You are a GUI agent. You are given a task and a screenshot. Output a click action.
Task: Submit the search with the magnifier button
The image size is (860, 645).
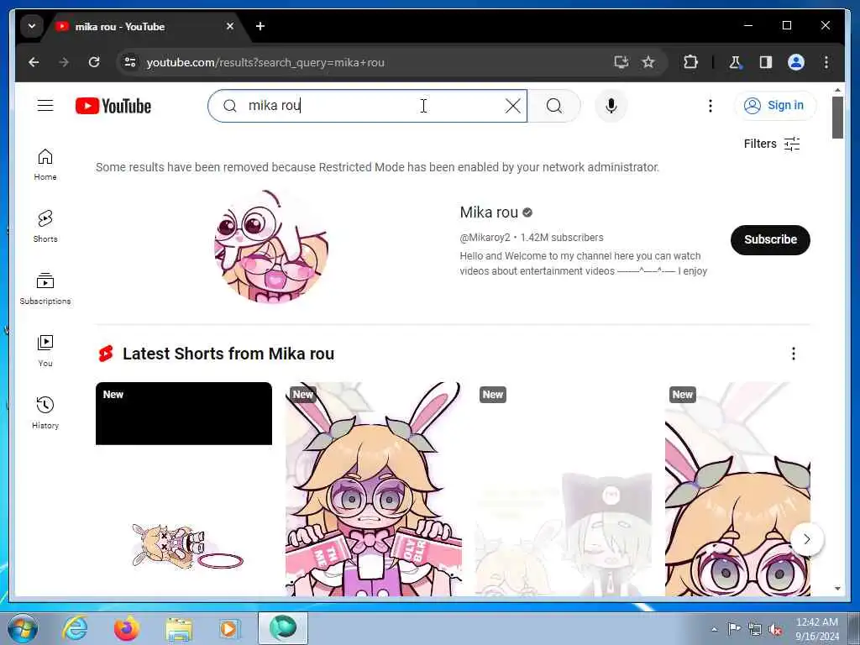(554, 106)
